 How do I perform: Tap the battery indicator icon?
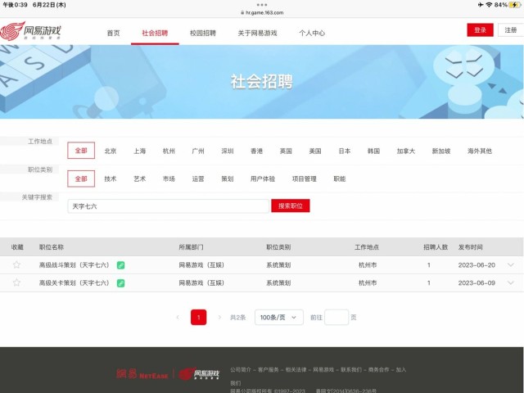click(x=515, y=5)
